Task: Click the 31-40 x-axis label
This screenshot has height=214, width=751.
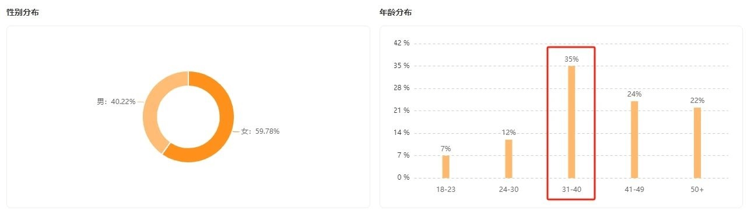Action: tap(571, 190)
